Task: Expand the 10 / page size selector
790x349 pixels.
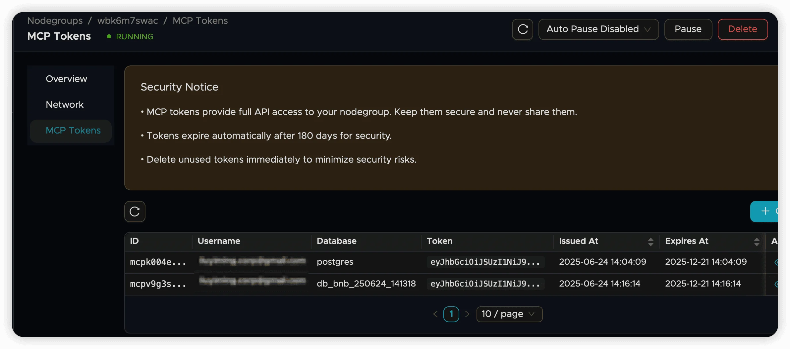Action: point(509,314)
